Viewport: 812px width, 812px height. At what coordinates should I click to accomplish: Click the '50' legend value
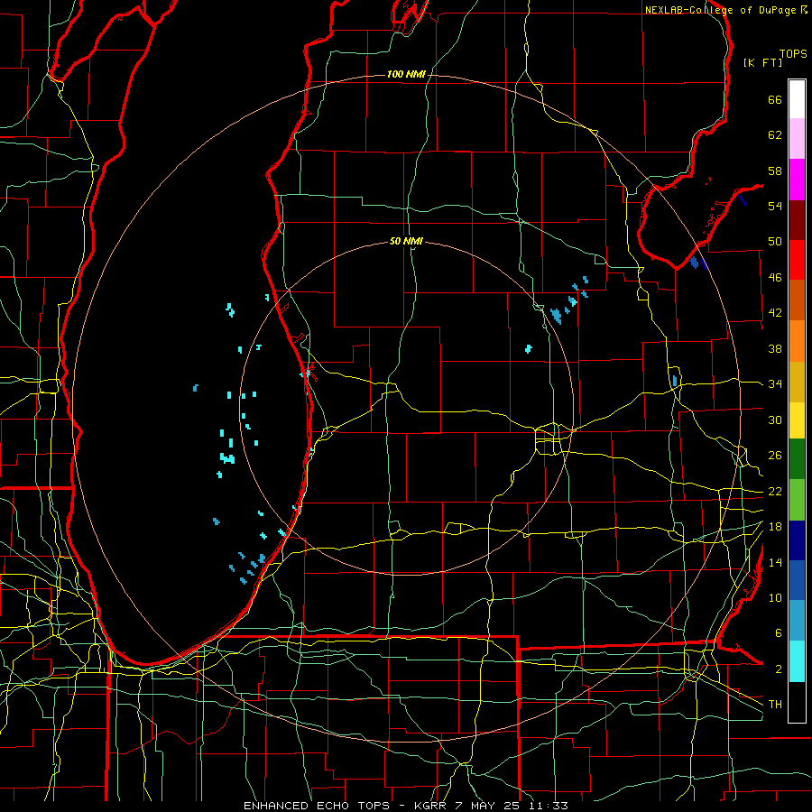click(775, 242)
